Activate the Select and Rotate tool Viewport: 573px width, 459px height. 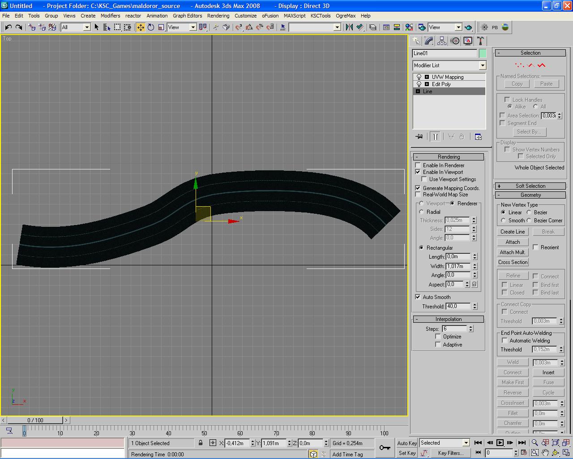pos(151,27)
